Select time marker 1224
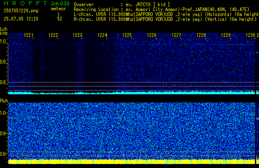Image resolution: width=259 pixels, height=168 pixels. tap(103, 35)
